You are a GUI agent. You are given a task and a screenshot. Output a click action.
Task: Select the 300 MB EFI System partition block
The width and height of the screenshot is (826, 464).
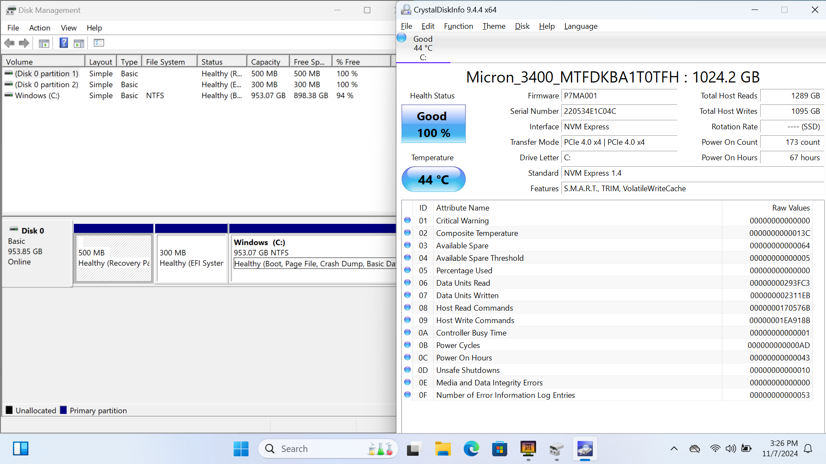(x=191, y=258)
